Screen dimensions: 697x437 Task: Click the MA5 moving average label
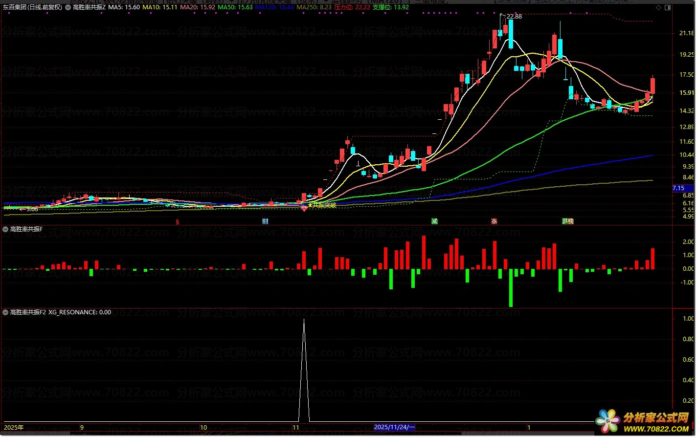pos(124,7)
